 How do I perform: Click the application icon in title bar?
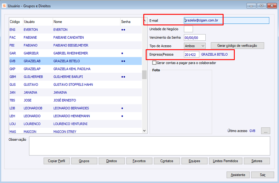(x=4, y=6)
